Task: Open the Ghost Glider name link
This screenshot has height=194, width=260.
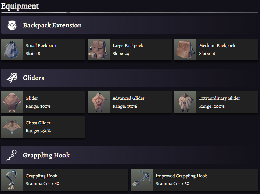Action: coord(38,123)
